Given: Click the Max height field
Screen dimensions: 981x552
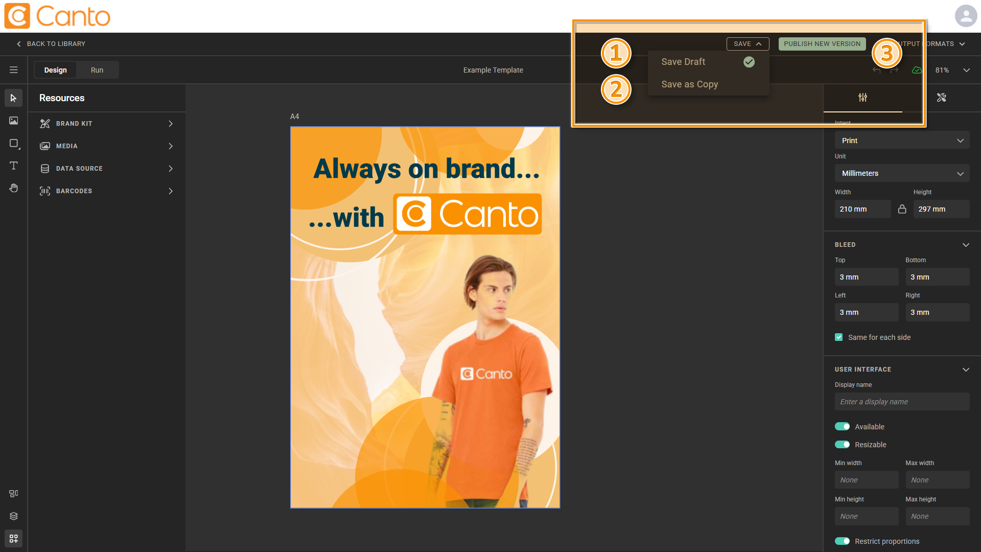Looking at the screenshot, I should [938, 516].
